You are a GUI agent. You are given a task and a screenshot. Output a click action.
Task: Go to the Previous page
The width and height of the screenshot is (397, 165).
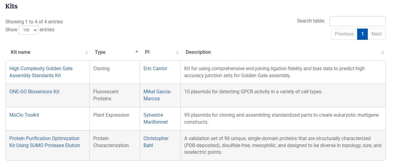point(344,34)
